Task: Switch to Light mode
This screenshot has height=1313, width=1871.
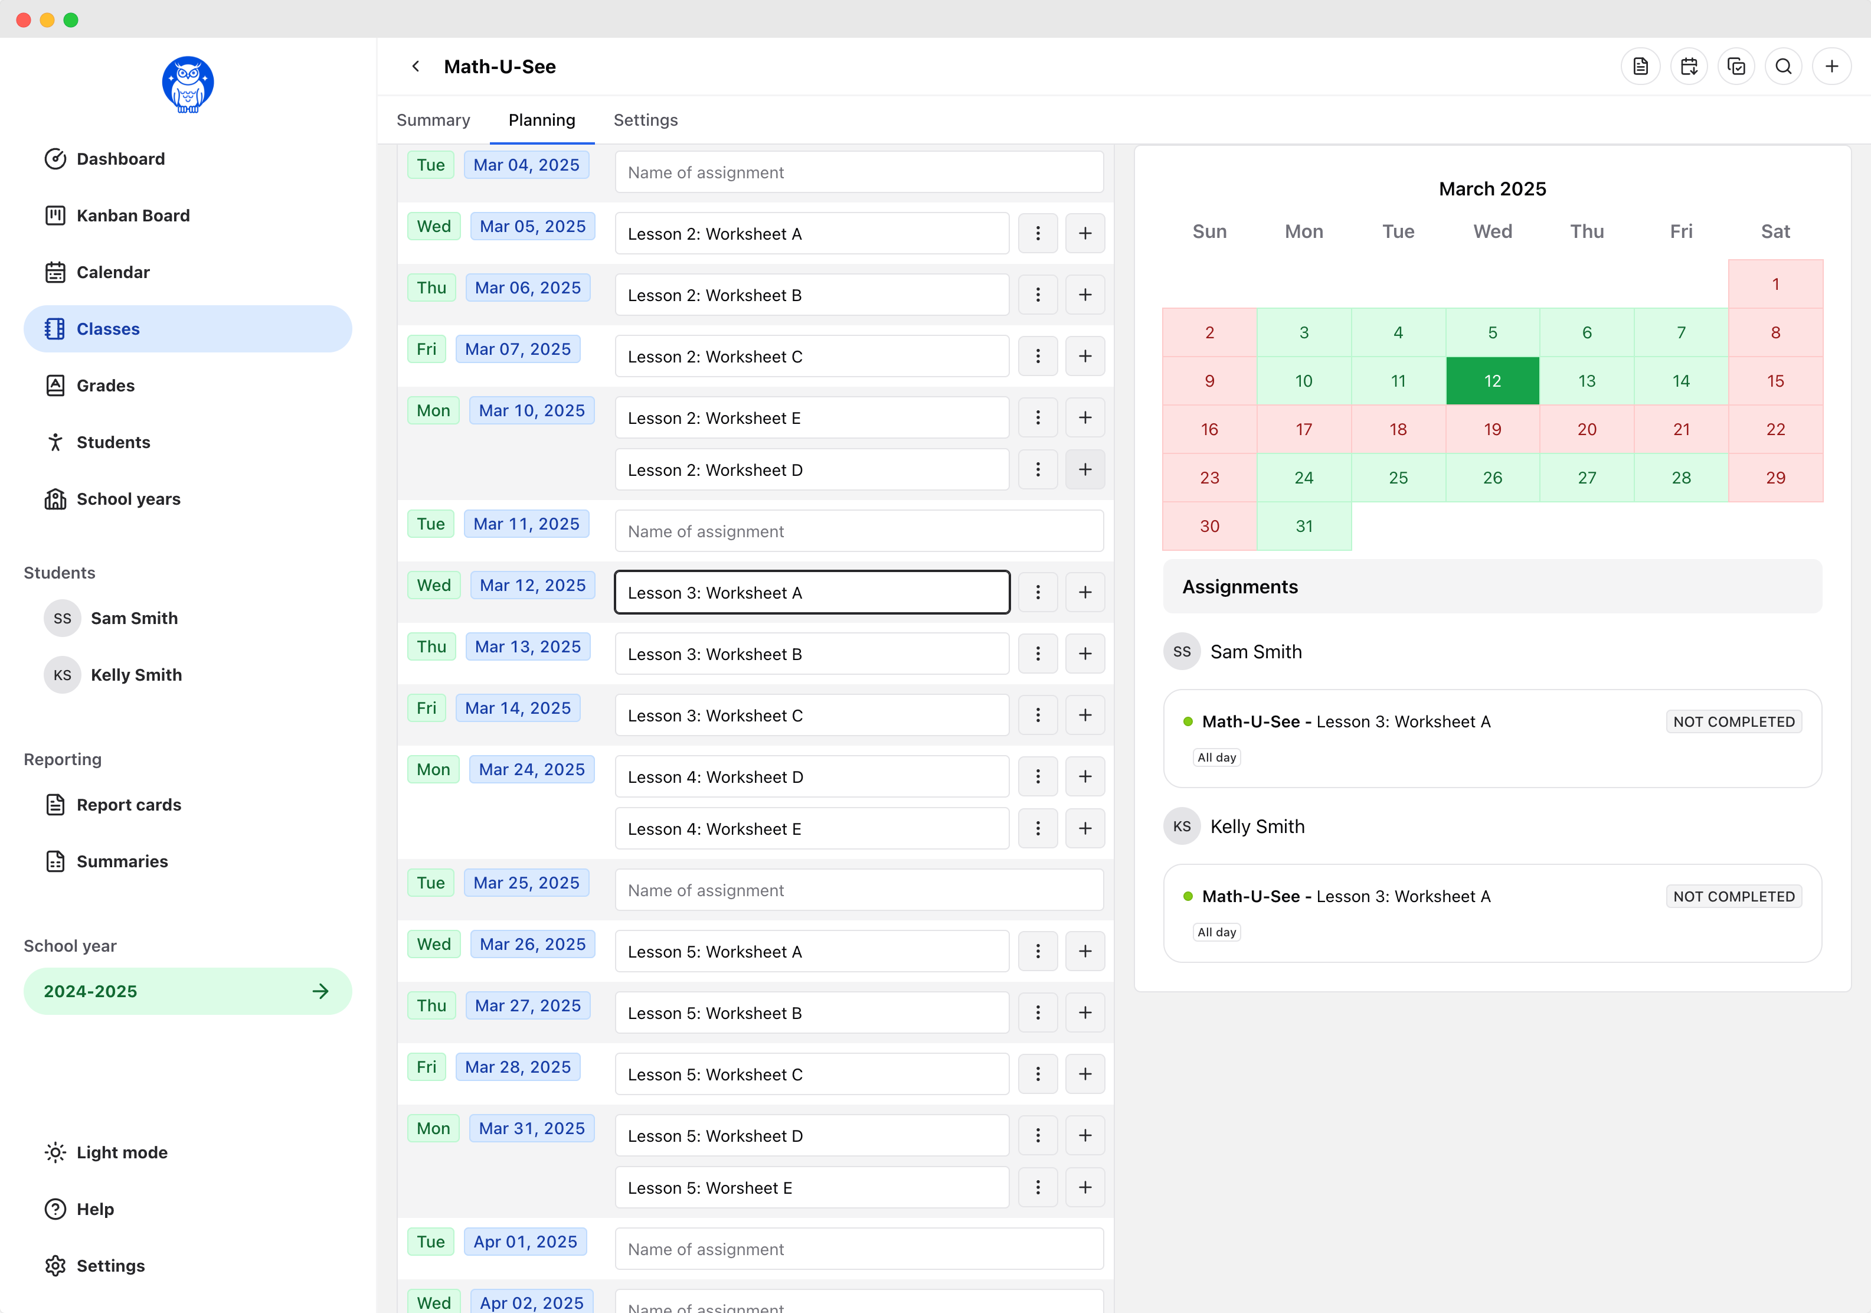Action: [120, 1152]
